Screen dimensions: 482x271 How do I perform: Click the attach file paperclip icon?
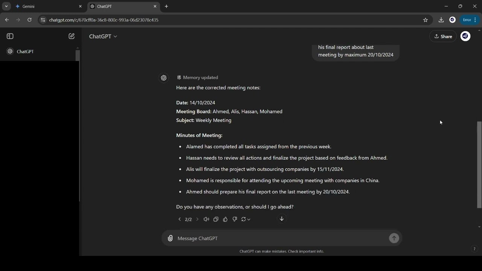pyautogui.click(x=170, y=238)
